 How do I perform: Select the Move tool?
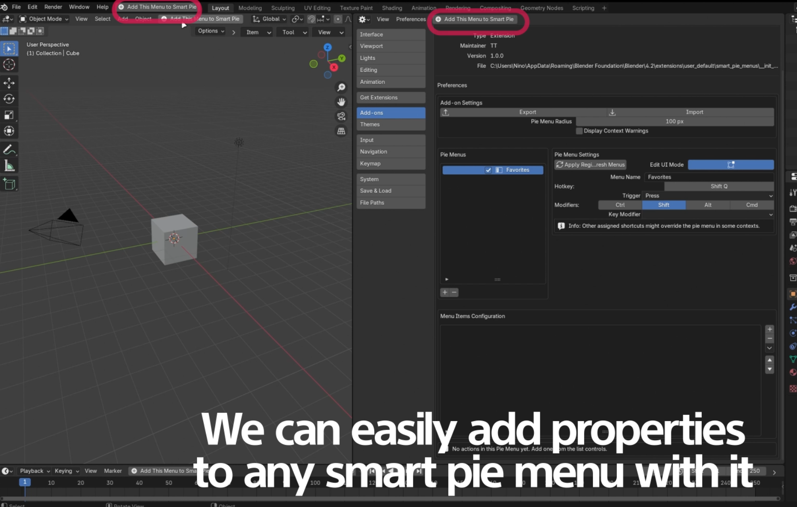(9, 83)
